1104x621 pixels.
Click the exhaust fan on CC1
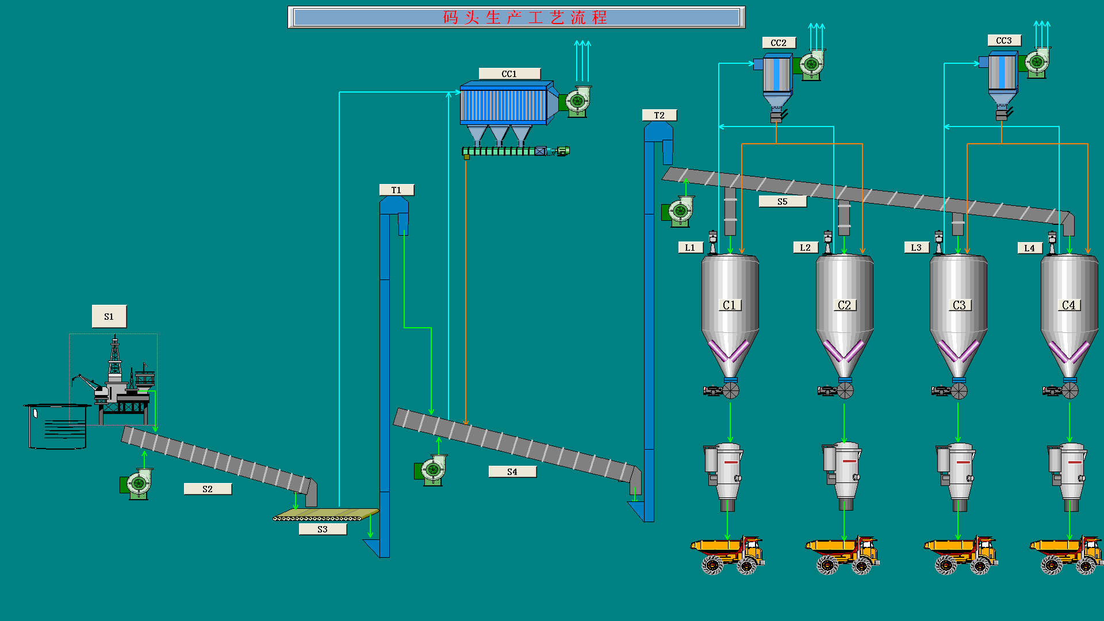pyautogui.click(x=577, y=102)
